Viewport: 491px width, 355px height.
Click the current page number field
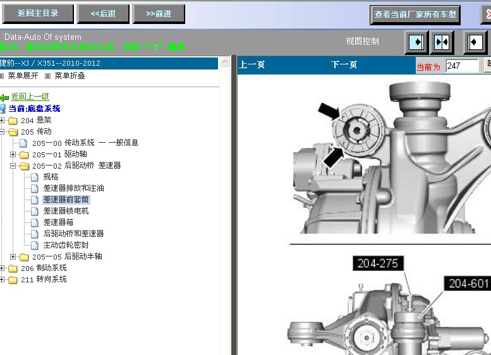coord(461,66)
